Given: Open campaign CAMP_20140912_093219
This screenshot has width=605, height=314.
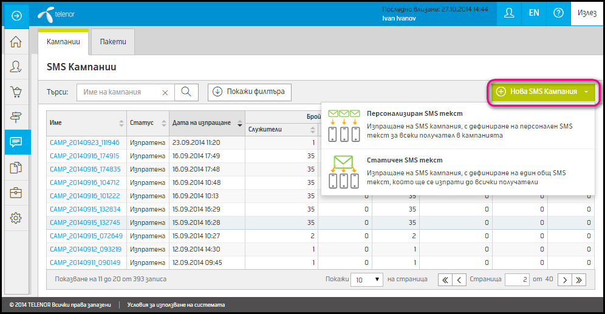Looking at the screenshot, I should click(86, 249).
